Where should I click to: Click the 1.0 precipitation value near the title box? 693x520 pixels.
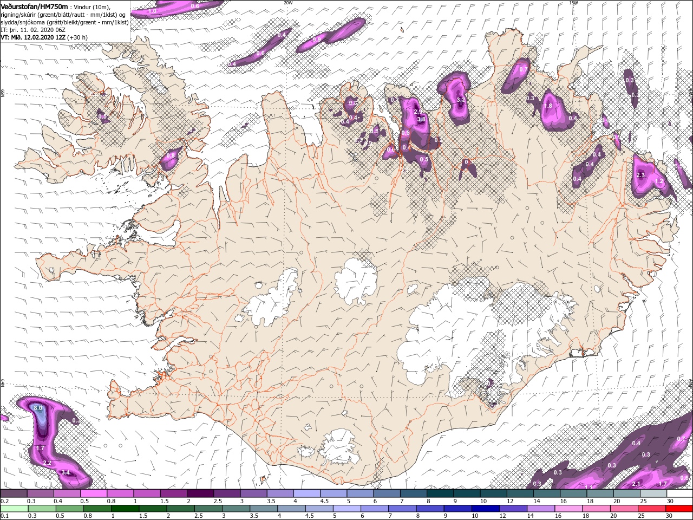click(x=153, y=11)
